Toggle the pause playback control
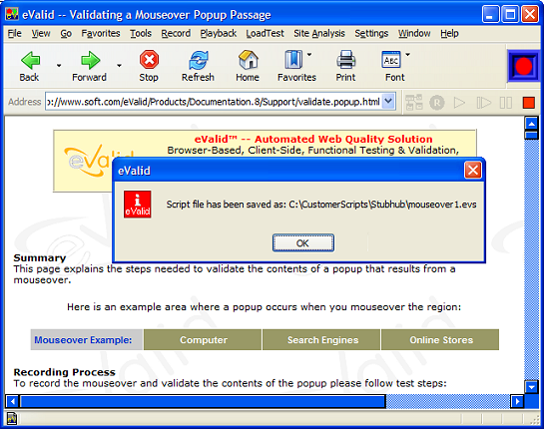The width and height of the screenshot is (544, 429). pos(505,103)
